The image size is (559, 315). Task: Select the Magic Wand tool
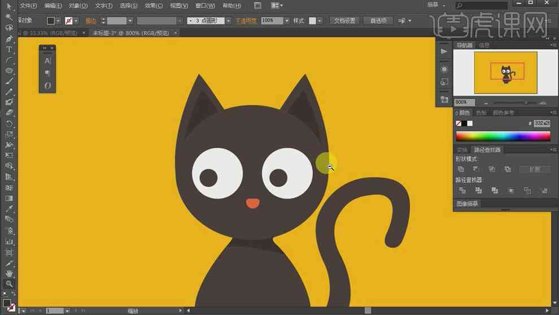point(9,17)
